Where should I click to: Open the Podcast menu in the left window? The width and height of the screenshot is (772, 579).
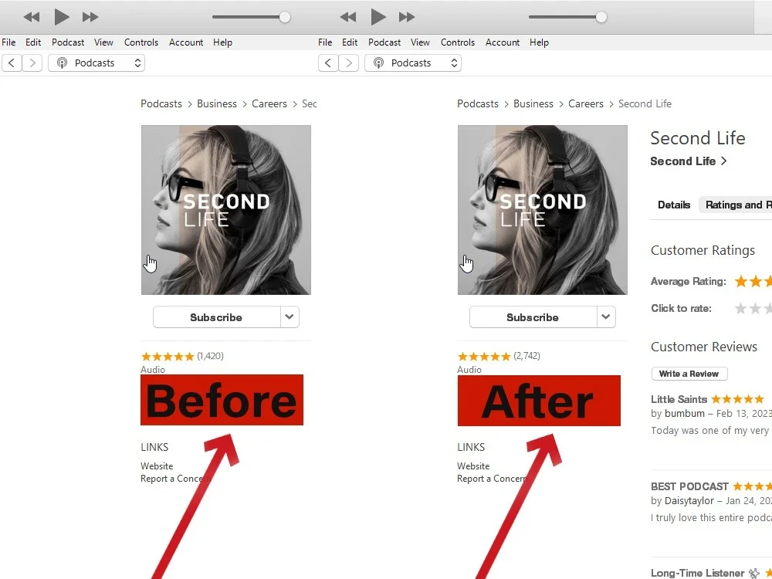(68, 42)
